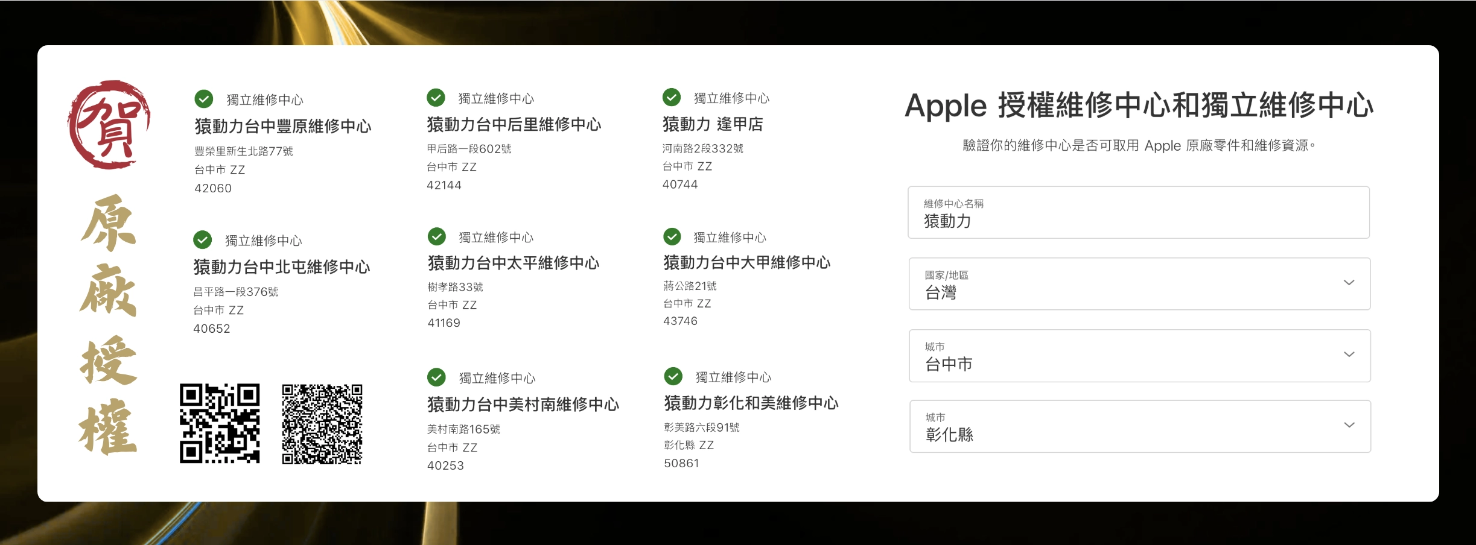Click chevron arrow in 台中市 field

click(1349, 354)
